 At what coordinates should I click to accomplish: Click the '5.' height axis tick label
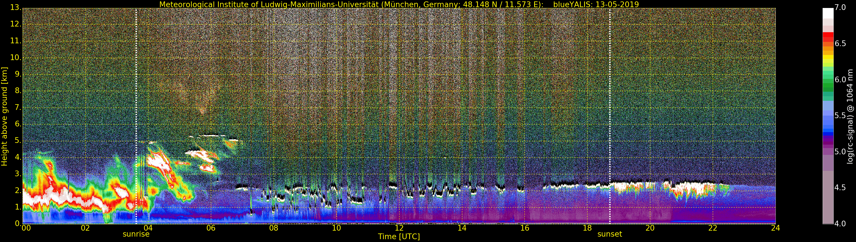(18, 140)
